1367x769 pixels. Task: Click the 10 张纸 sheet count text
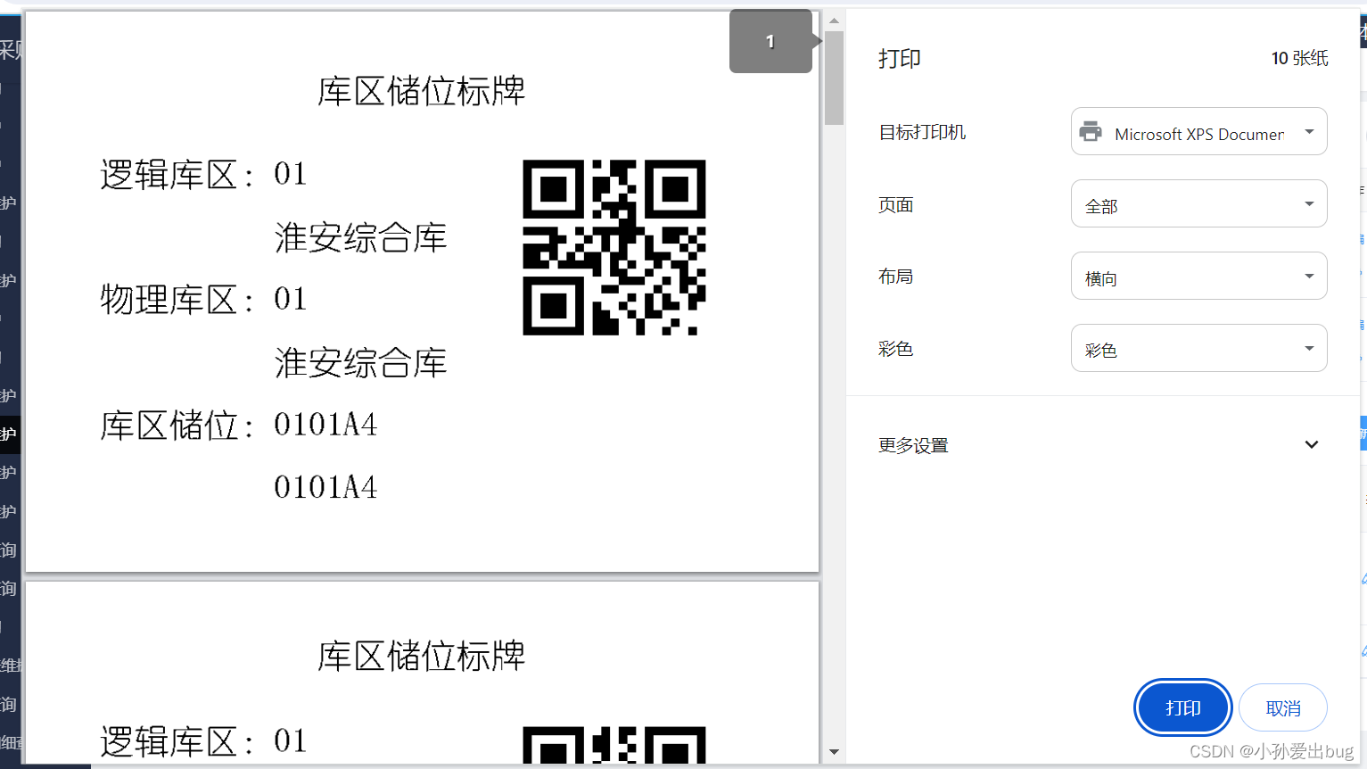click(x=1299, y=58)
